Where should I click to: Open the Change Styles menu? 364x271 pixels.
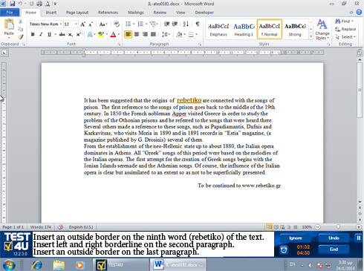click(322, 30)
